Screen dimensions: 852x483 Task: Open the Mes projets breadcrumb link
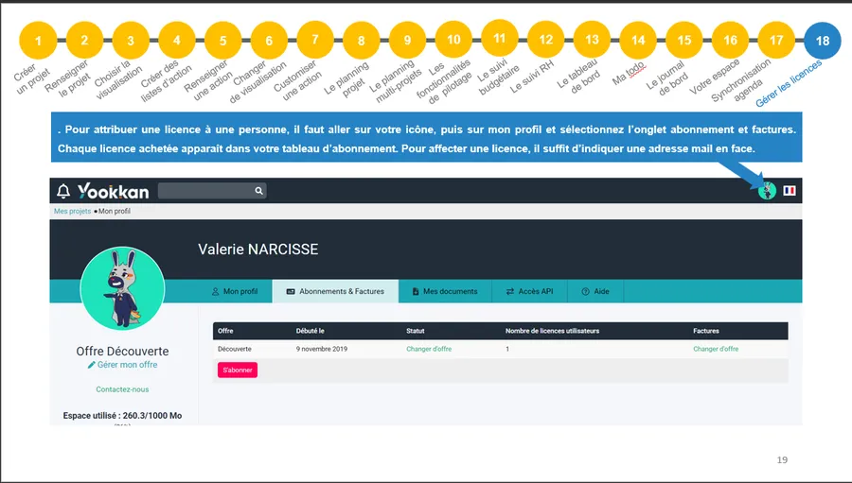[72, 211]
